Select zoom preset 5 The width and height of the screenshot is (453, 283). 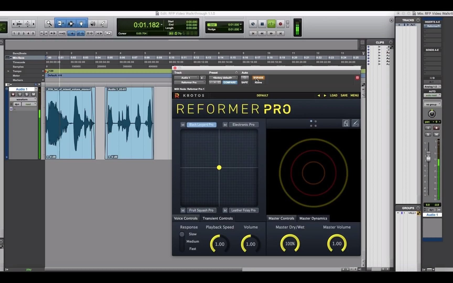click(33, 33)
